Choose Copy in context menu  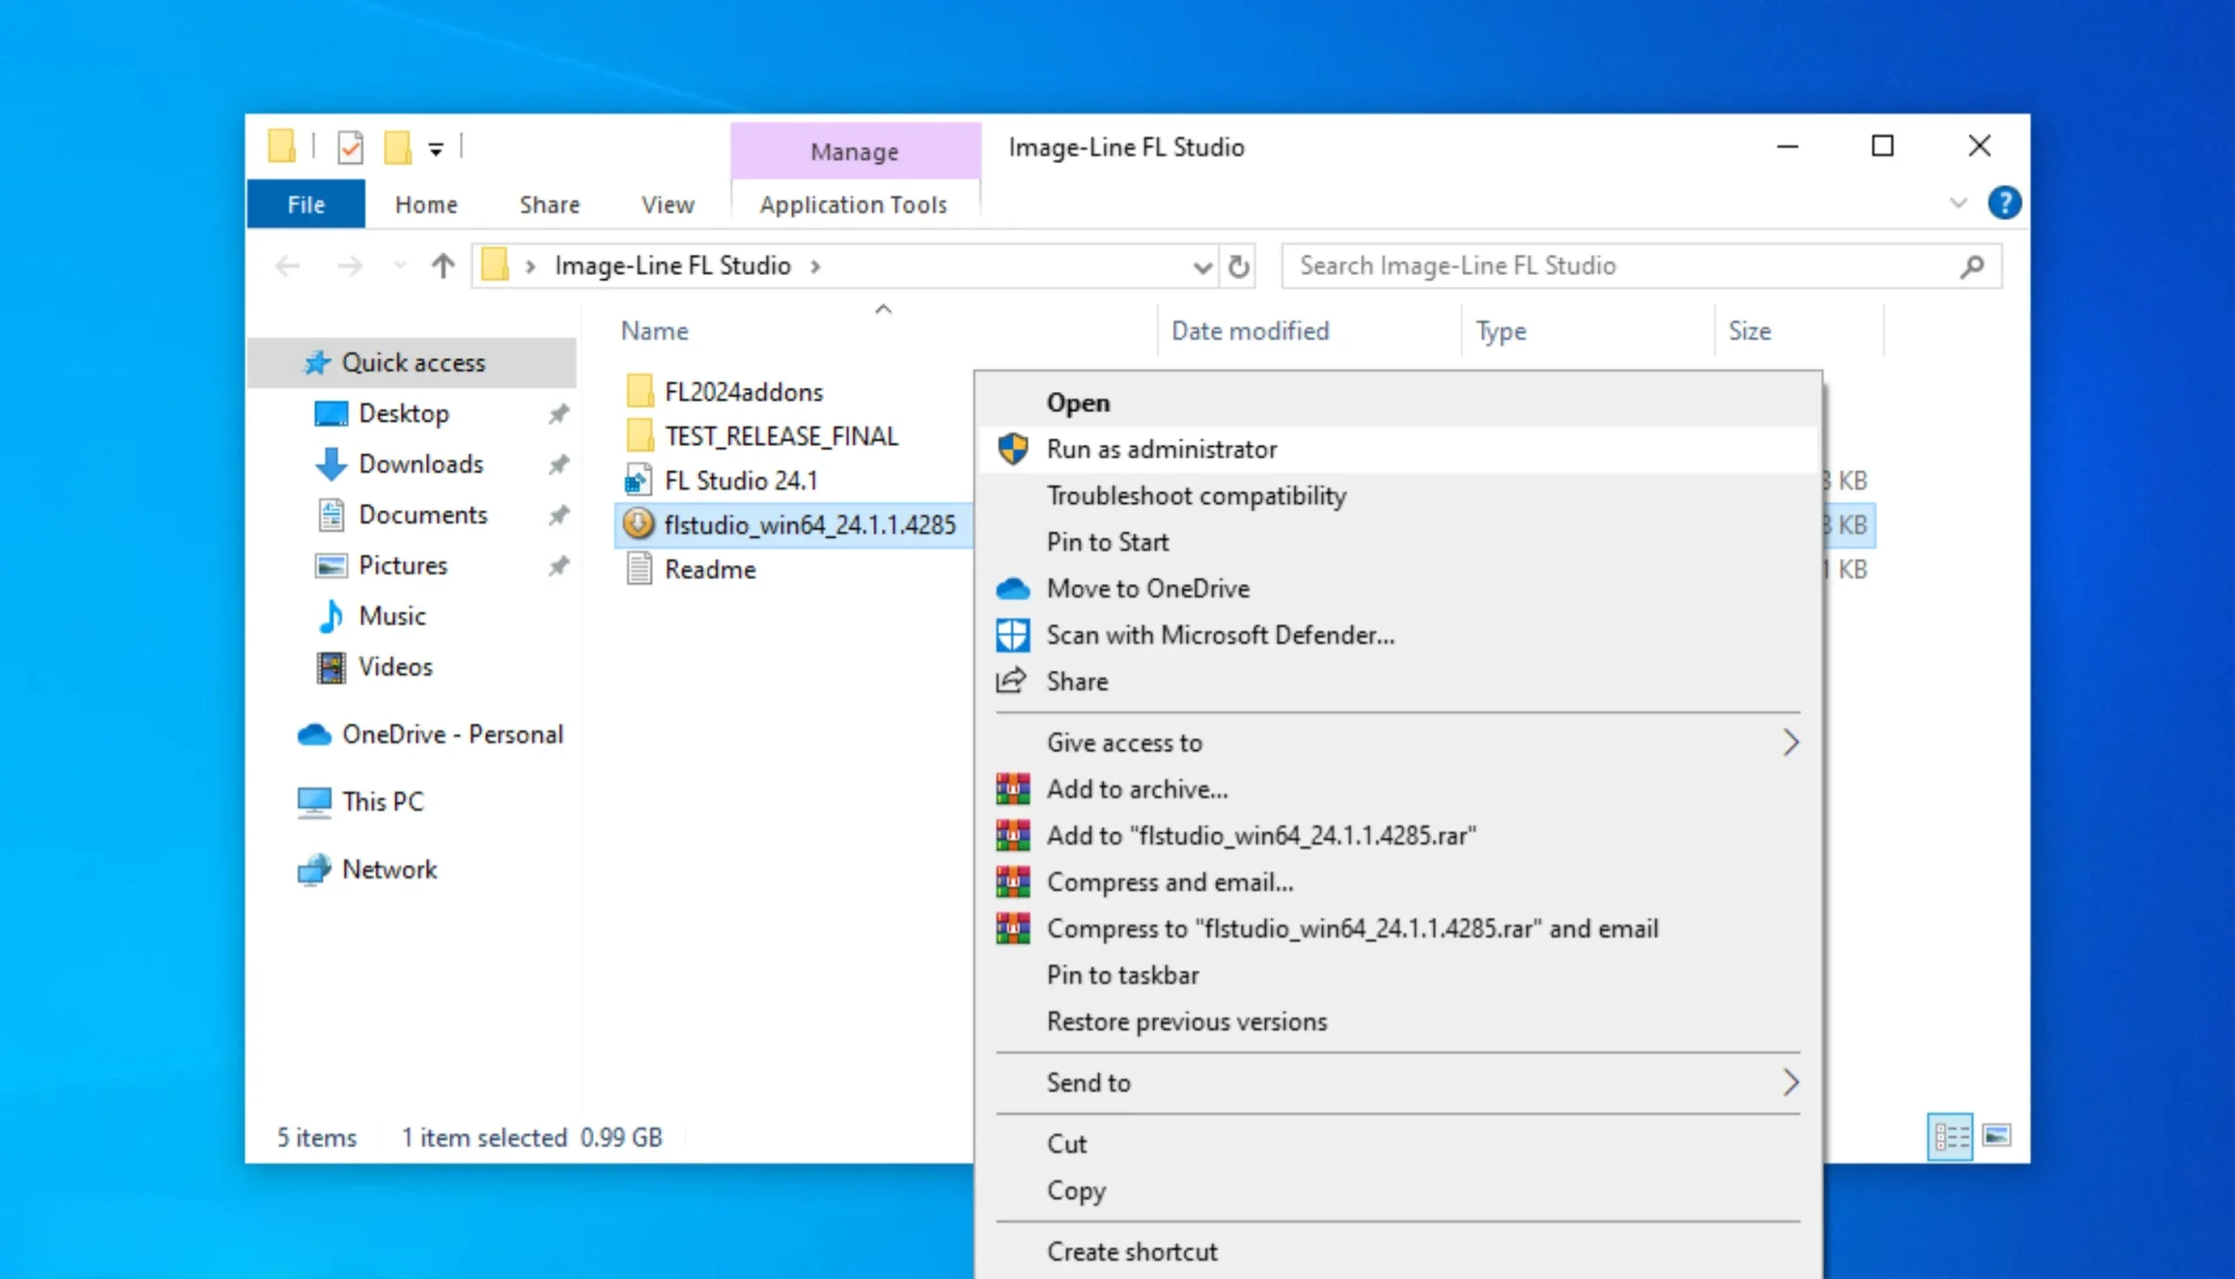1397,1190
